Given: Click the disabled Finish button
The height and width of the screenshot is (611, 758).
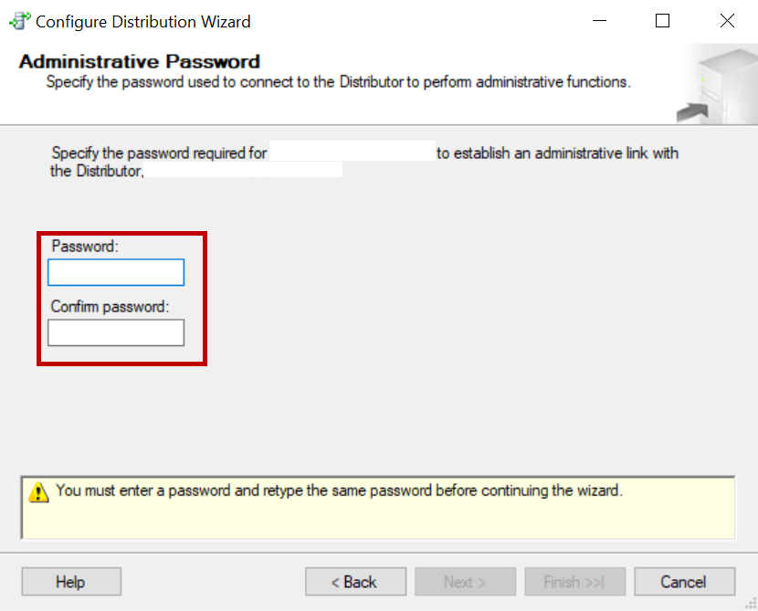Looking at the screenshot, I should [x=574, y=581].
